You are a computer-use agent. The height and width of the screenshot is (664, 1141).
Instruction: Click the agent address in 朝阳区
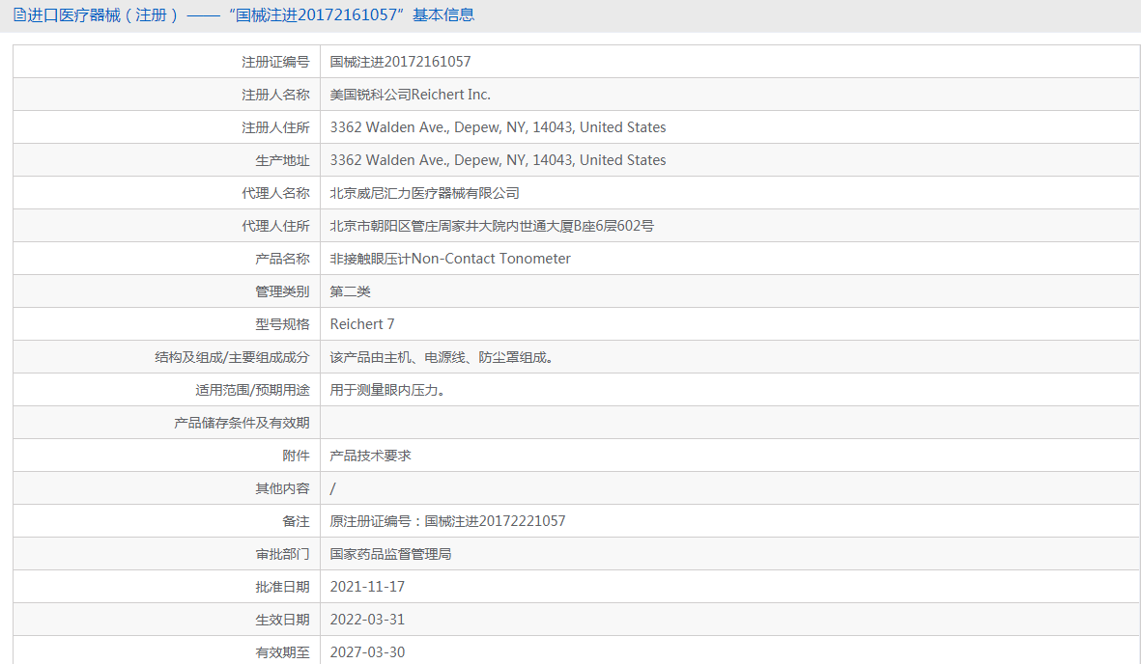tap(492, 226)
